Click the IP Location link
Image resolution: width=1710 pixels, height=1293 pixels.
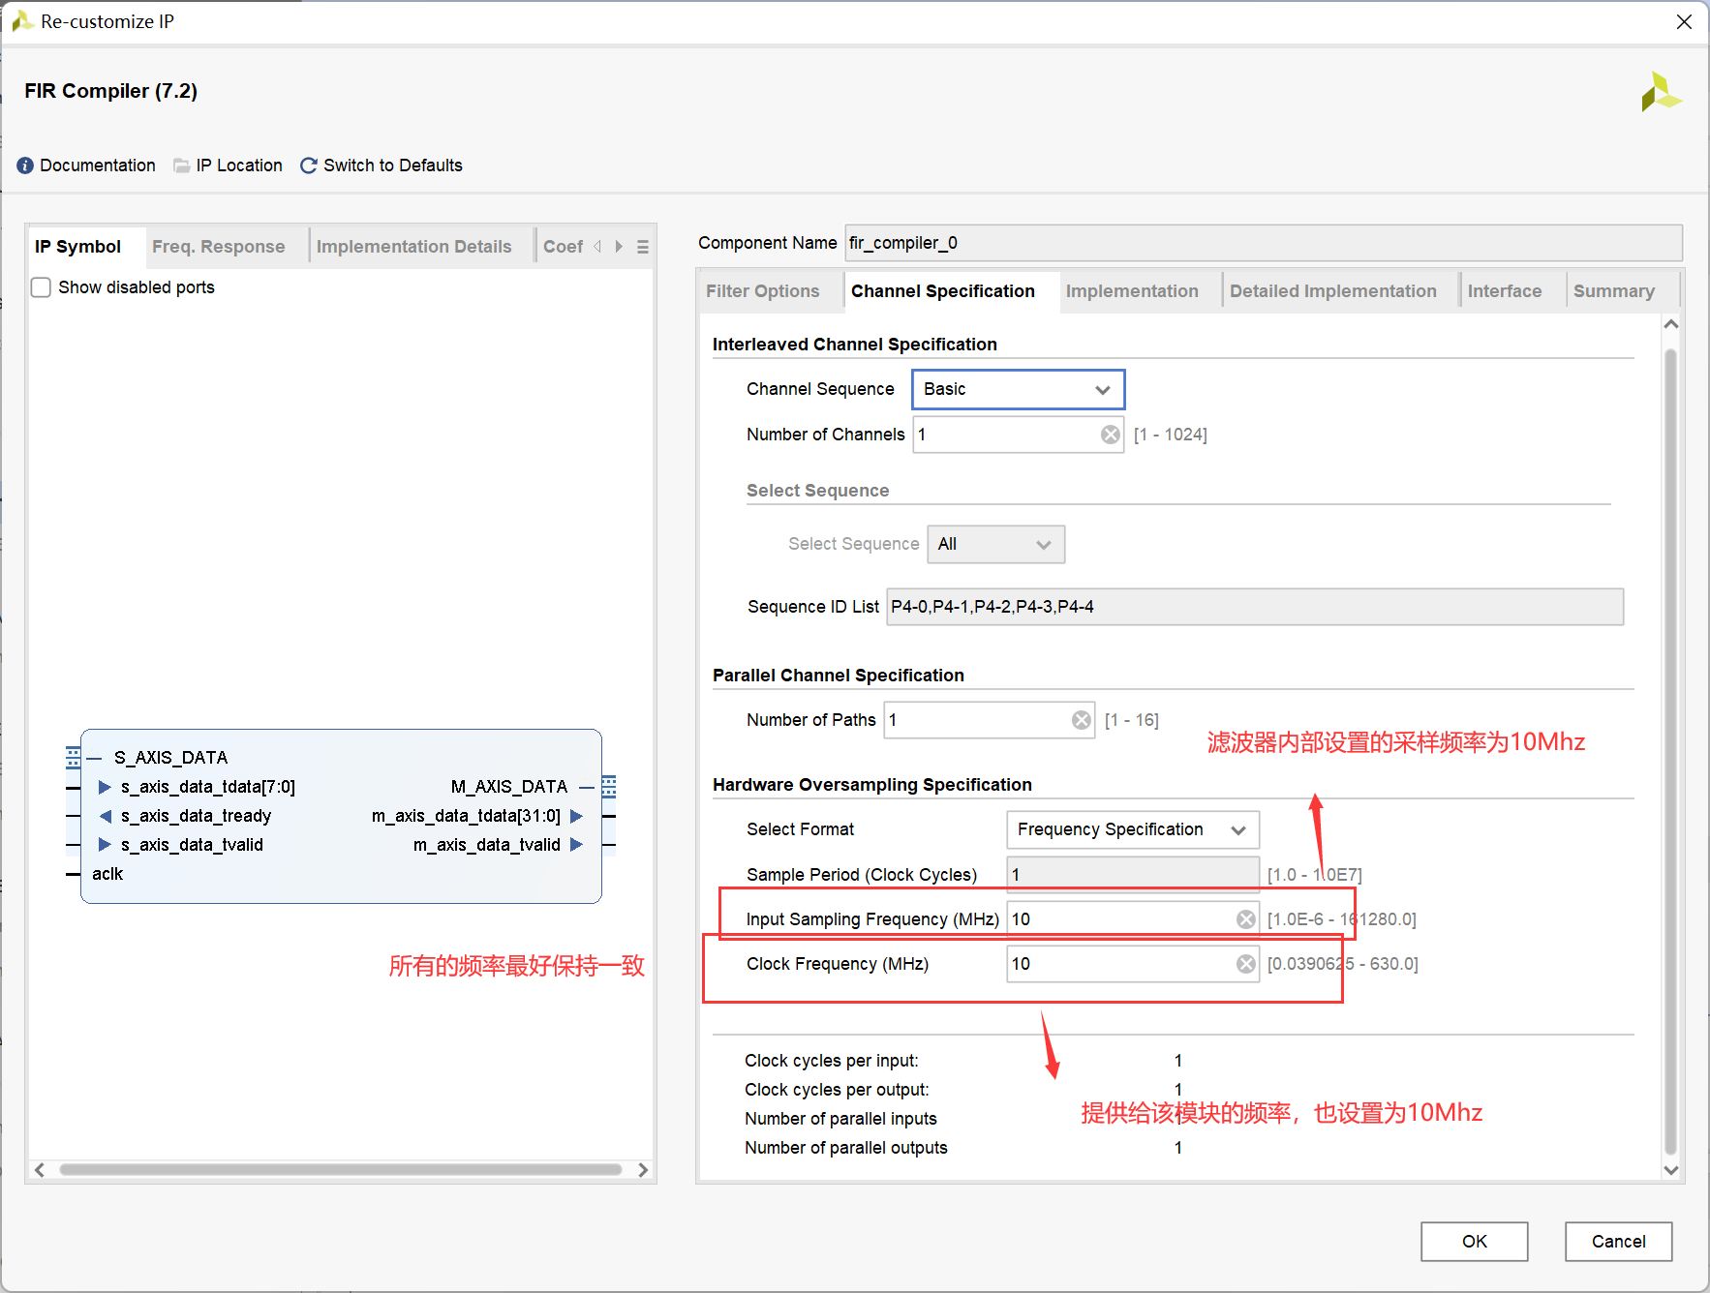(x=239, y=165)
